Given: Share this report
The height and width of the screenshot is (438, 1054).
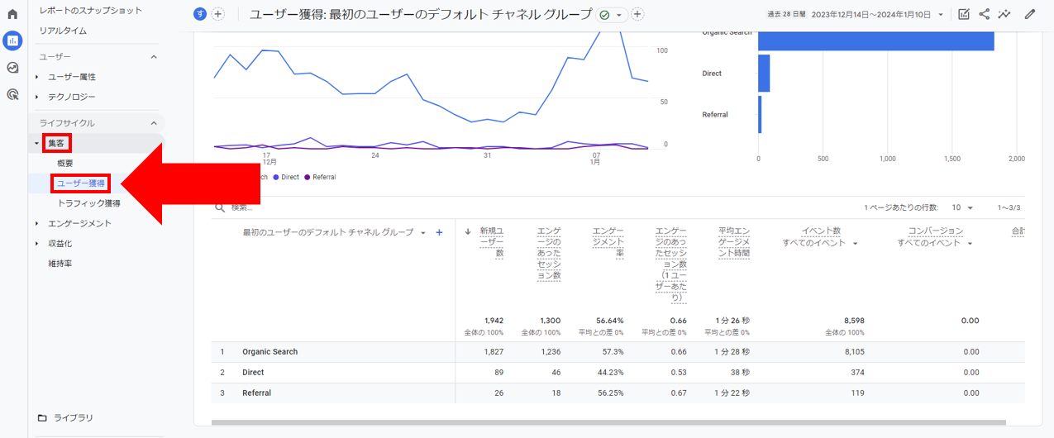Looking at the screenshot, I should 985,14.
